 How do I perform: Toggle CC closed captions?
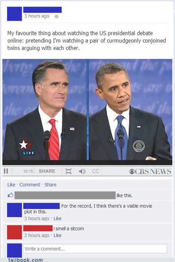(96, 171)
